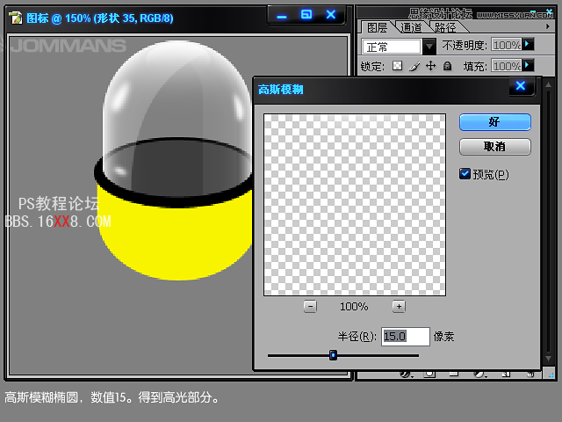562x422 pixels.
Task: Zoom out preview with minus button
Action: (x=310, y=306)
